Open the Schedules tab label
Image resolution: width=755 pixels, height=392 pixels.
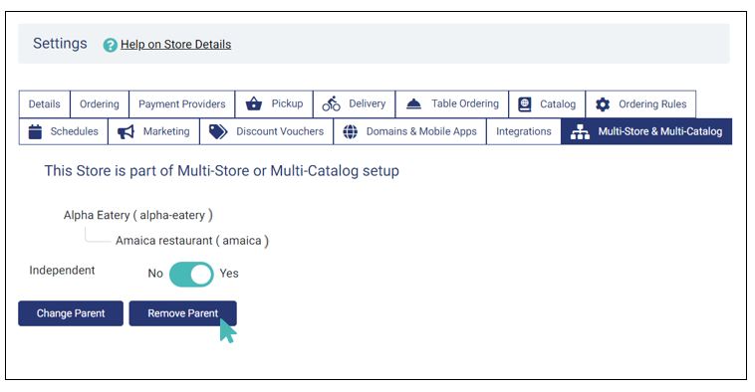pos(74,131)
